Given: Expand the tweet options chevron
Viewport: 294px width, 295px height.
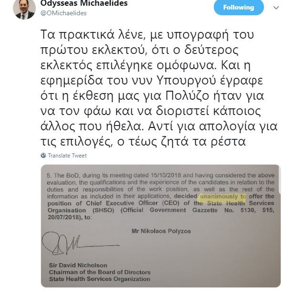Looking at the screenshot, I should [x=276, y=8].
